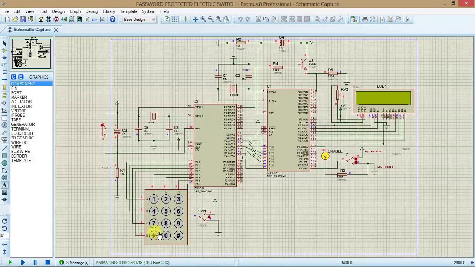Step the simulation forward one frame
Image resolution: width=475 pixels, height=267 pixels.
(x=22, y=263)
